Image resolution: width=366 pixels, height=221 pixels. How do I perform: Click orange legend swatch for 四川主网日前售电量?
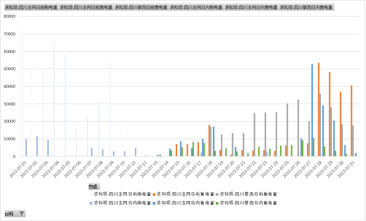coord(153,194)
